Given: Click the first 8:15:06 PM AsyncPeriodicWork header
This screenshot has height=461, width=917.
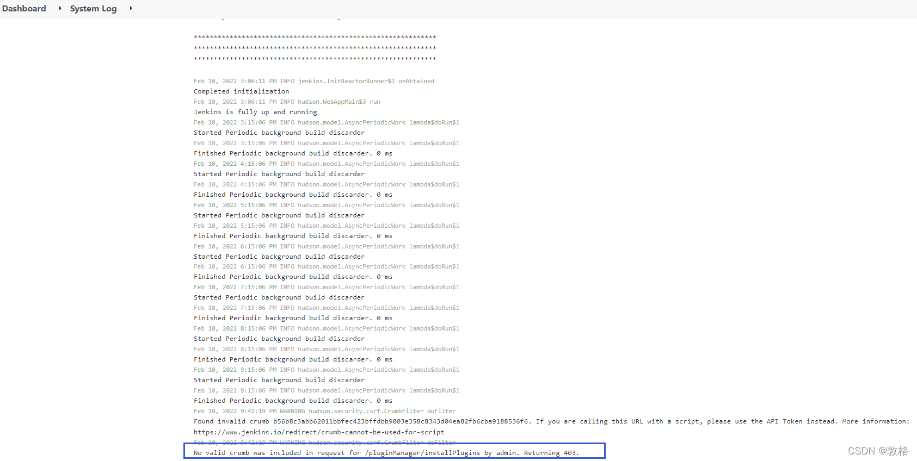Looking at the screenshot, I should tap(327, 328).
